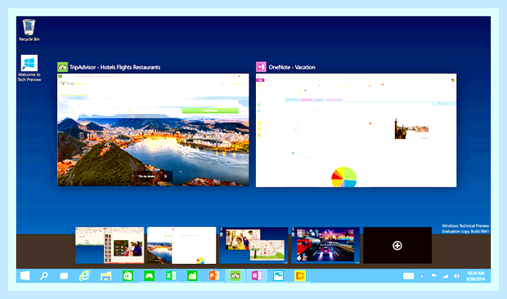Show hidden tray icons arrow
Viewport: 507px width, 299px height.
point(422,276)
